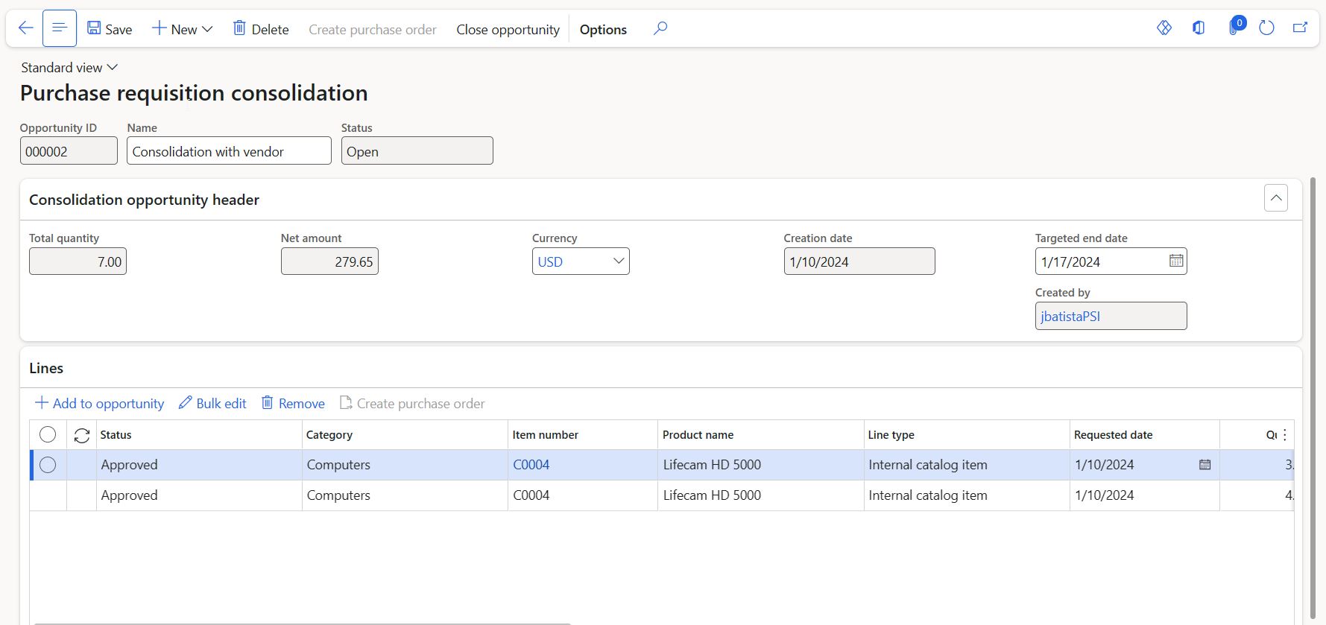Remove the selected line
This screenshot has height=625, width=1326.
pyautogui.click(x=293, y=403)
